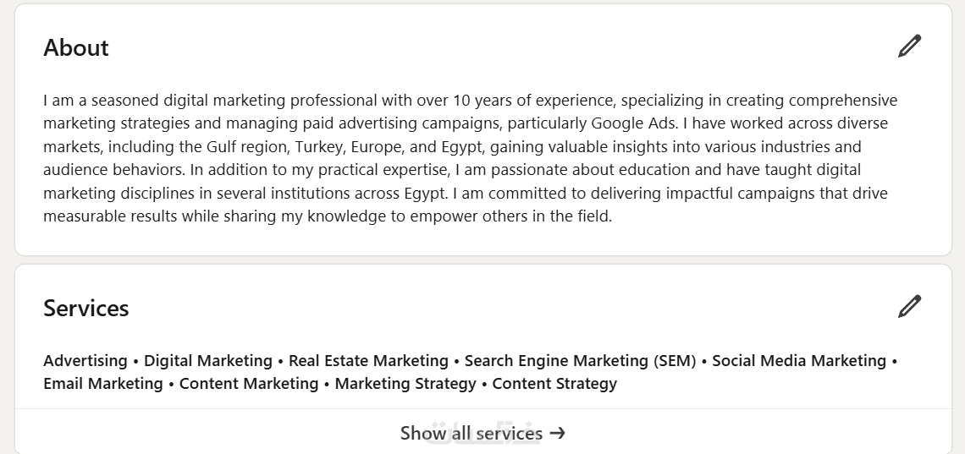965x454 pixels.
Task: Select the Social Media Marketing service
Action: coord(799,361)
